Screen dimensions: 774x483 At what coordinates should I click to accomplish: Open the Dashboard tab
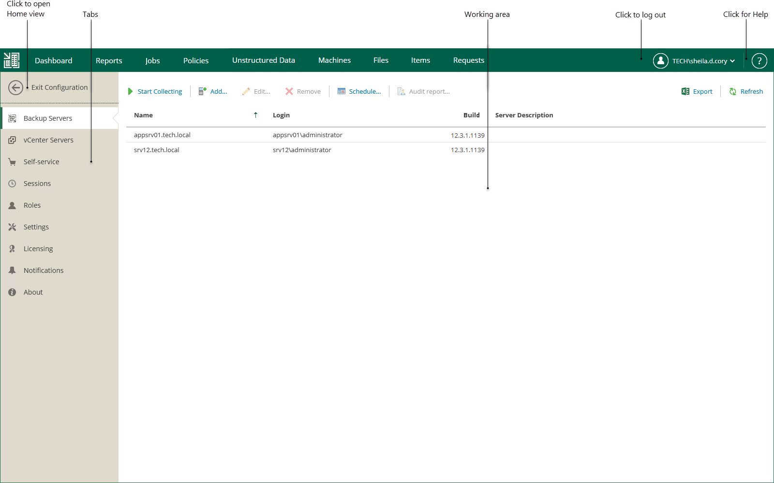(x=54, y=60)
